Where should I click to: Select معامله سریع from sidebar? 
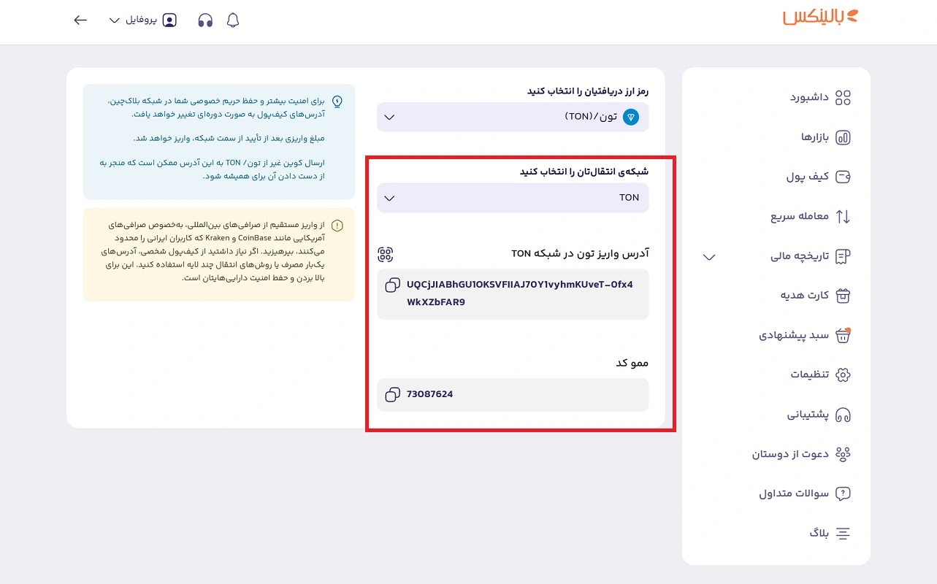(x=811, y=217)
